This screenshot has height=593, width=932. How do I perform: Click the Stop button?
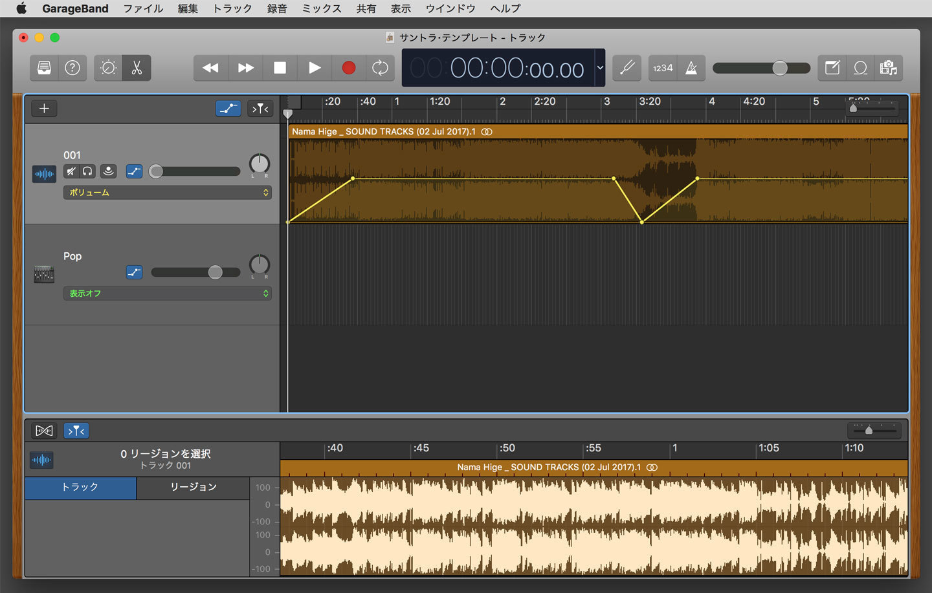point(280,68)
